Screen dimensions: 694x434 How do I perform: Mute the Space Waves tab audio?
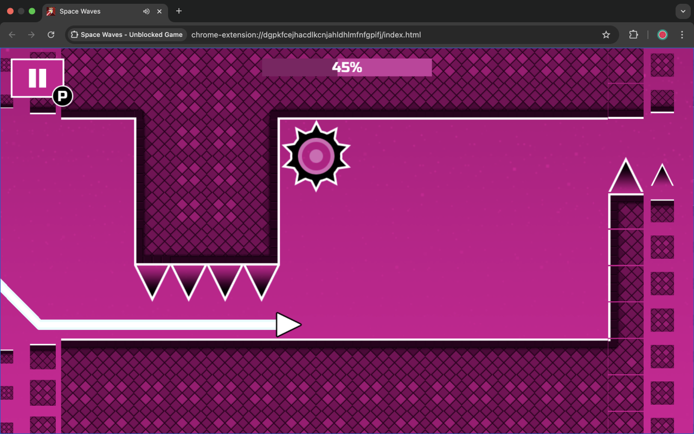click(x=146, y=11)
